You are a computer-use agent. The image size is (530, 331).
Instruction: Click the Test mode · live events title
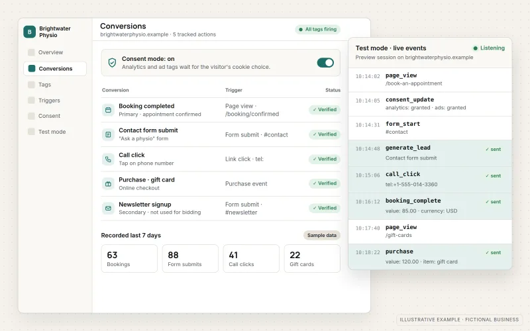391,48
